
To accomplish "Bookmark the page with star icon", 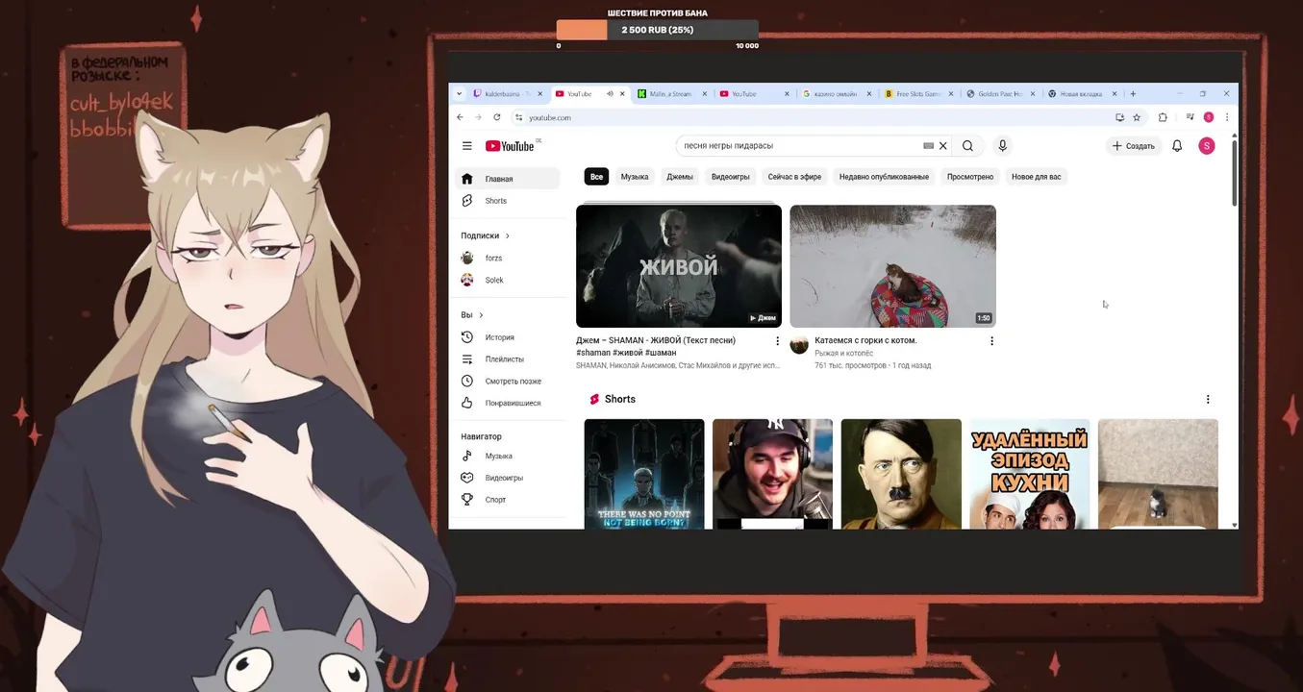I will (x=1137, y=117).
